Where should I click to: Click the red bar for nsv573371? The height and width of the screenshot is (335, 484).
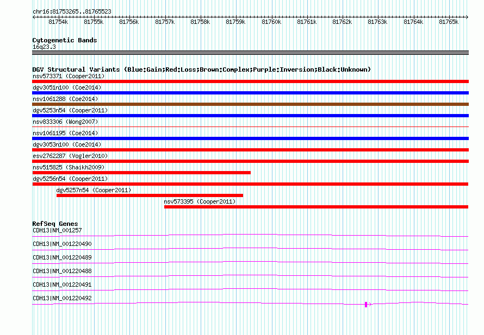(x=250, y=81)
